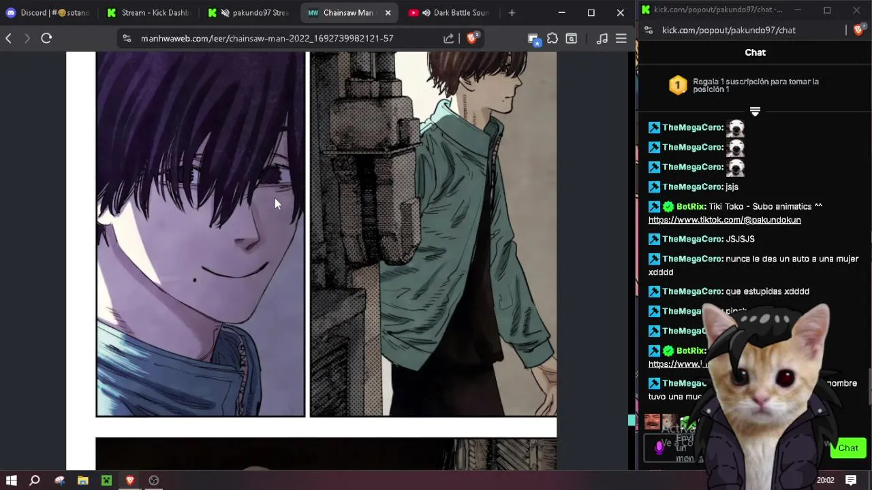The height and width of the screenshot is (490, 872).
Task: Click TheMegaCero's name on the jsjs message
Action: 692,186
